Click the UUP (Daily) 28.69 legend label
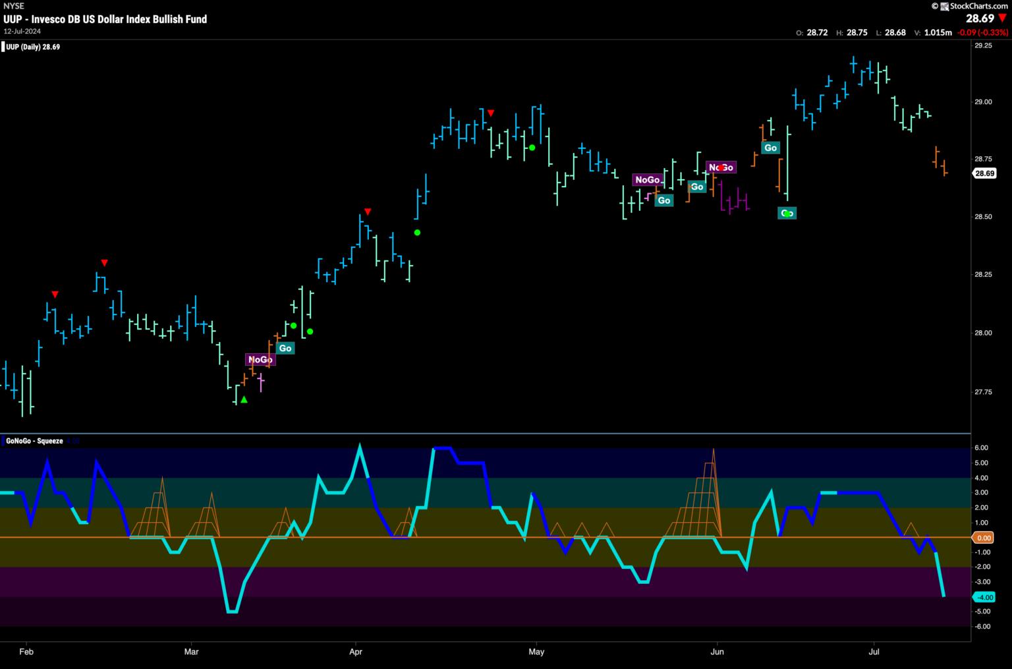This screenshot has width=1012, height=669. tap(33, 47)
